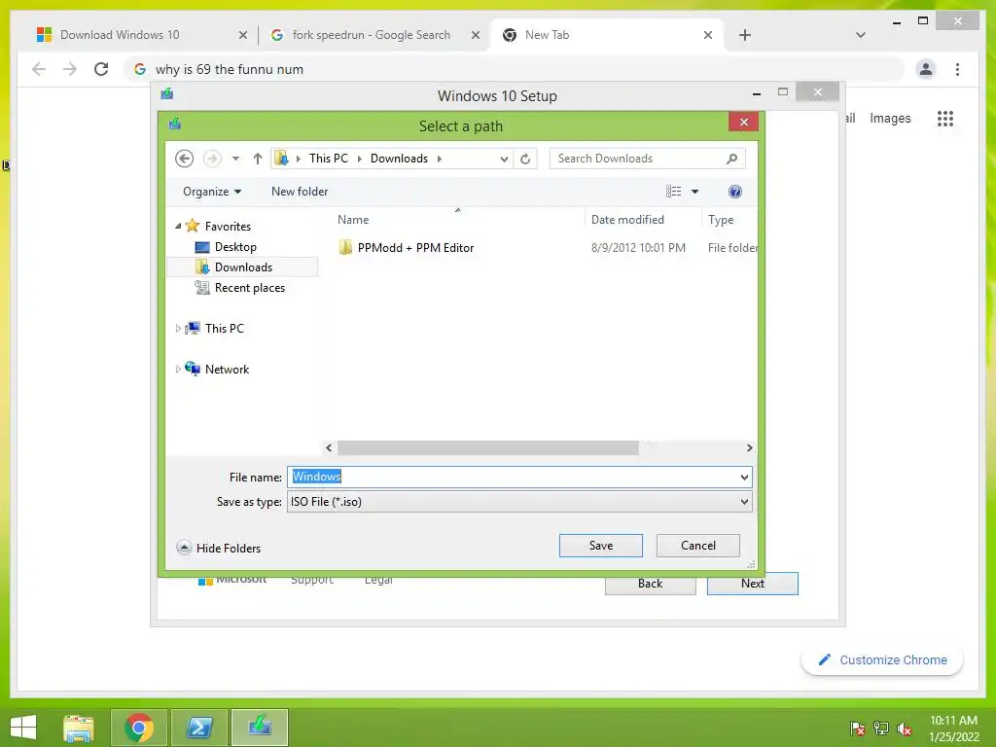
Task: Open the Windows Start button
Action: click(x=23, y=727)
